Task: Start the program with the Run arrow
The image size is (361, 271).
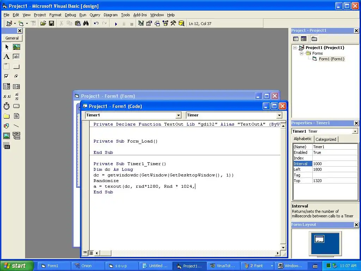Action: tap(116, 24)
